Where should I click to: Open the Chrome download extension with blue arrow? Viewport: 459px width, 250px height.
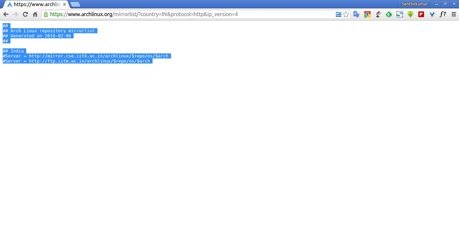point(367,14)
